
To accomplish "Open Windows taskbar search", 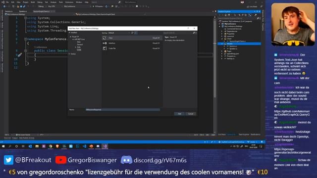I will point(10,146).
